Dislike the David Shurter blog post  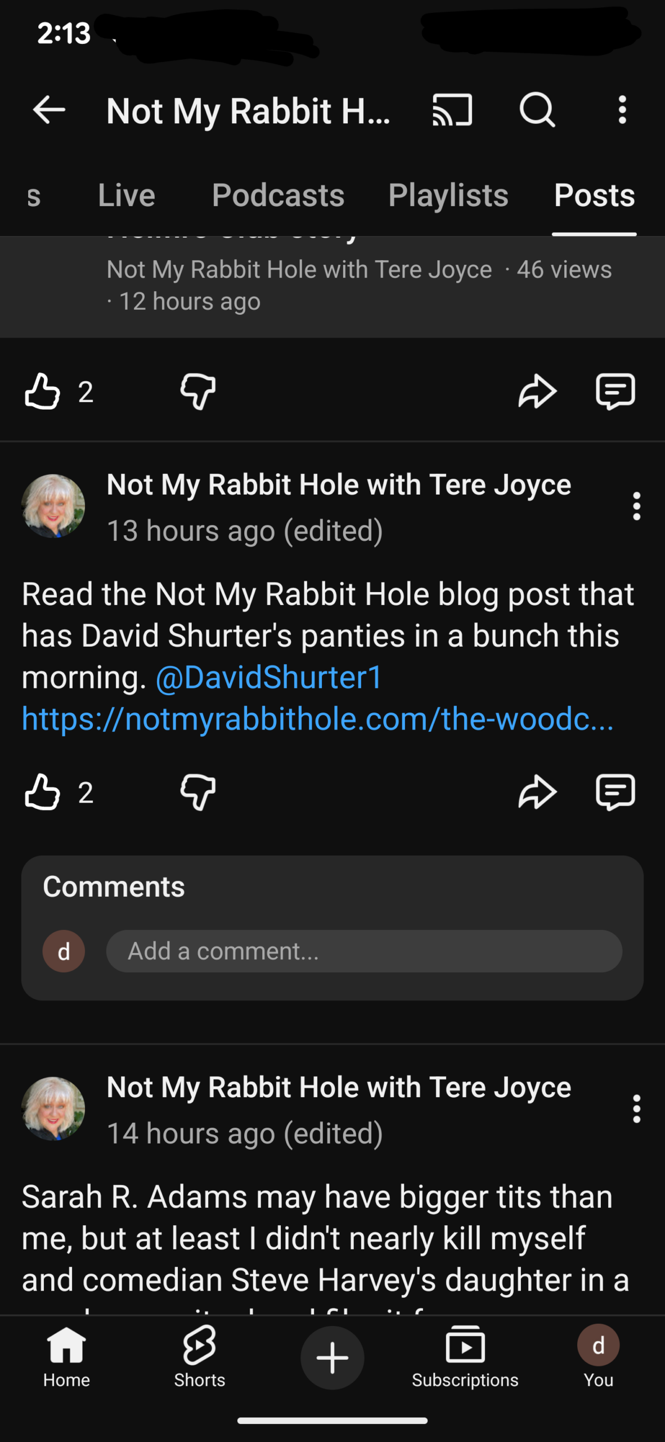pos(198,792)
